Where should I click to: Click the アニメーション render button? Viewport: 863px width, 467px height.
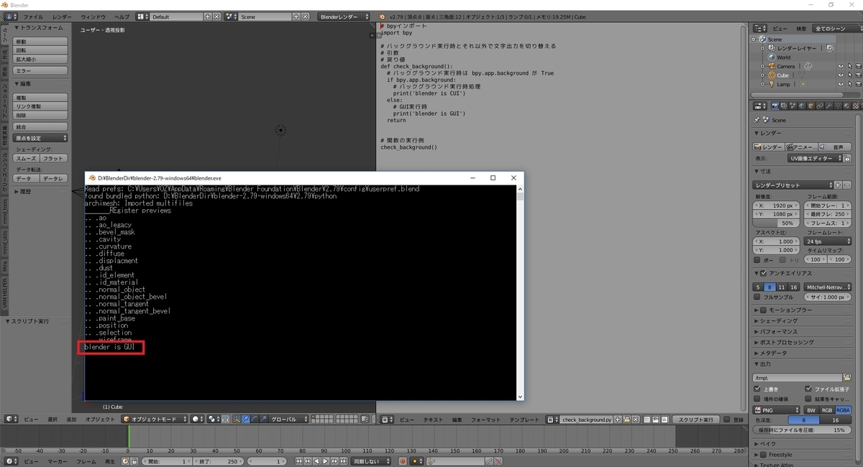pos(802,147)
